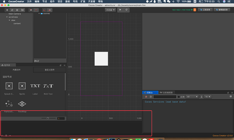Open the console font size dropdown

click(208, 97)
